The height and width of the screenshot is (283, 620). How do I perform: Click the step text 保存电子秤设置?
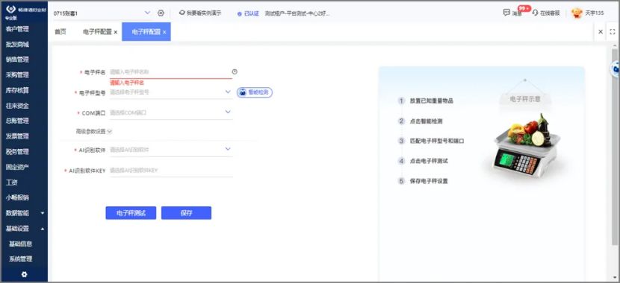coord(429,181)
